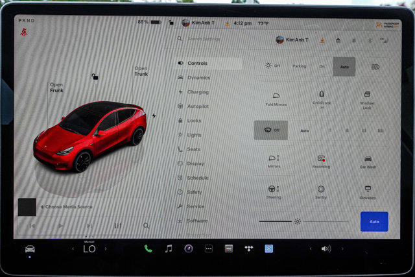Tap the settings header download arrow

click(x=322, y=40)
